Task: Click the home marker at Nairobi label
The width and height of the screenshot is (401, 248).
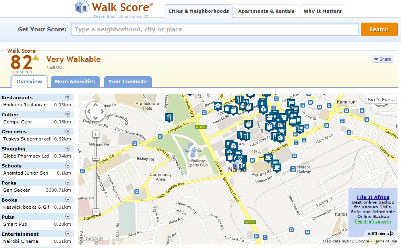Action: (238, 164)
